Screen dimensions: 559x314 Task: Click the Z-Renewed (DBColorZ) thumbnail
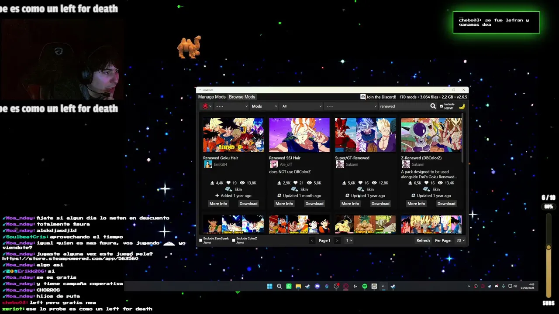point(431,135)
